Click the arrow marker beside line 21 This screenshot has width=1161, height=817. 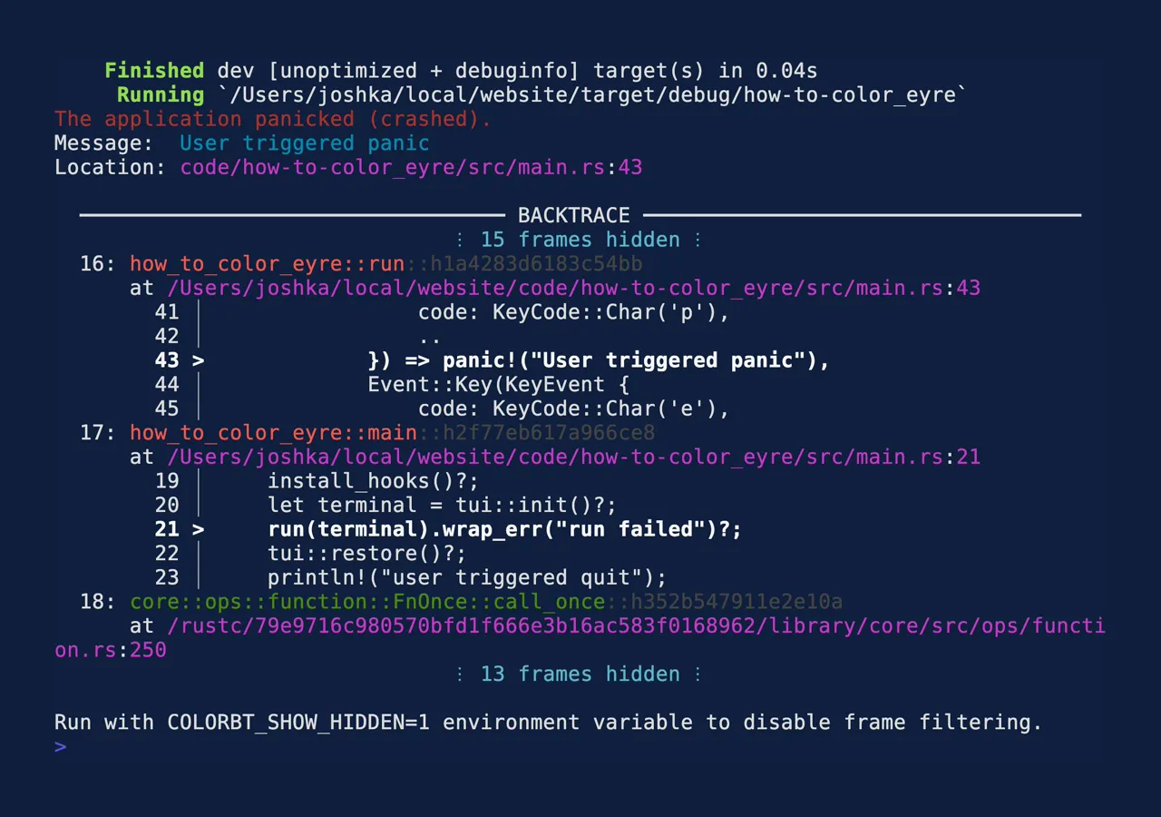point(198,529)
